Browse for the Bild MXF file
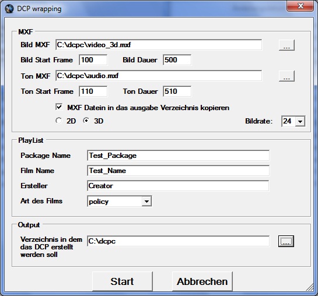The image size is (318, 296). point(286,45)
